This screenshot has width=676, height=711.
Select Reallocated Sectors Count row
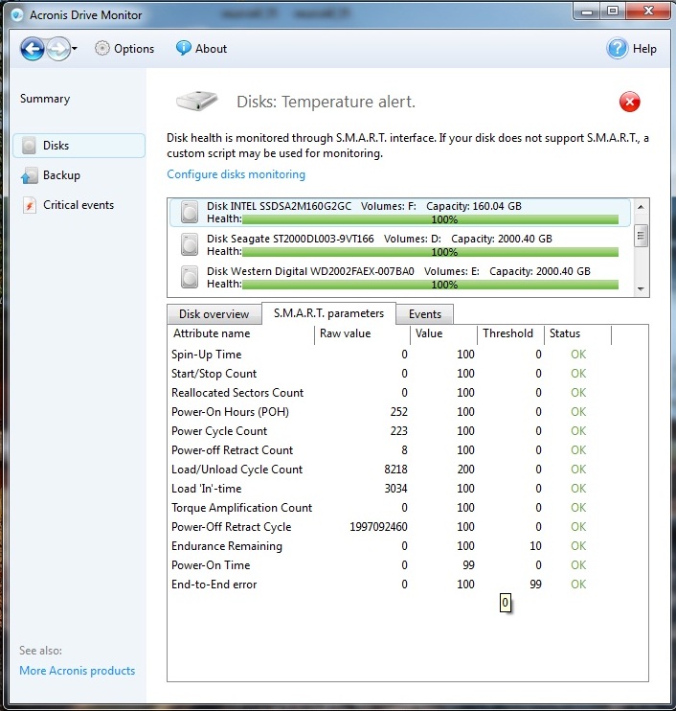391,393
